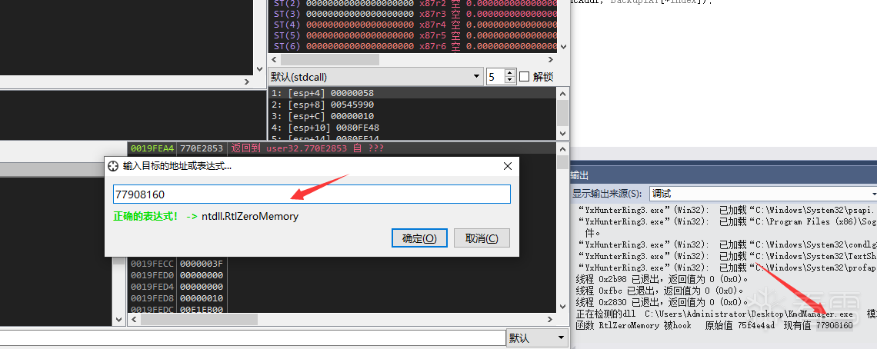The height and width of the screenshot is (349, 877).
Task: Click register panel horizontal scrollbar left arrow
Action: 274,59
